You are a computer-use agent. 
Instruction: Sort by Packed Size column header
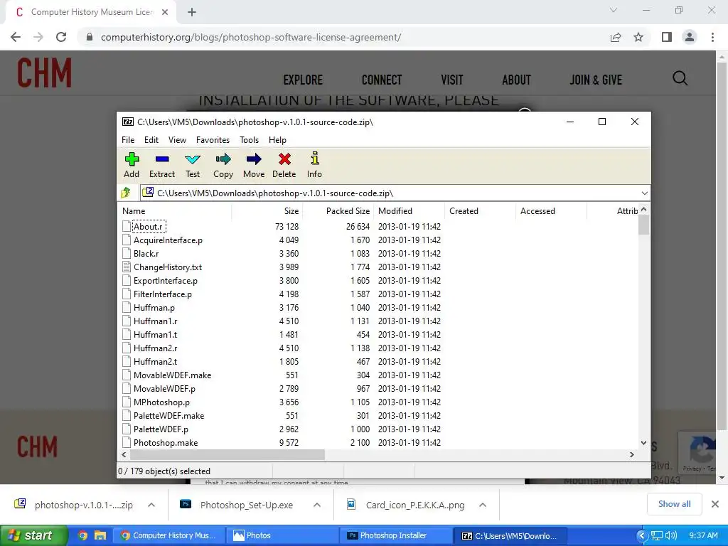pos(338,210)
